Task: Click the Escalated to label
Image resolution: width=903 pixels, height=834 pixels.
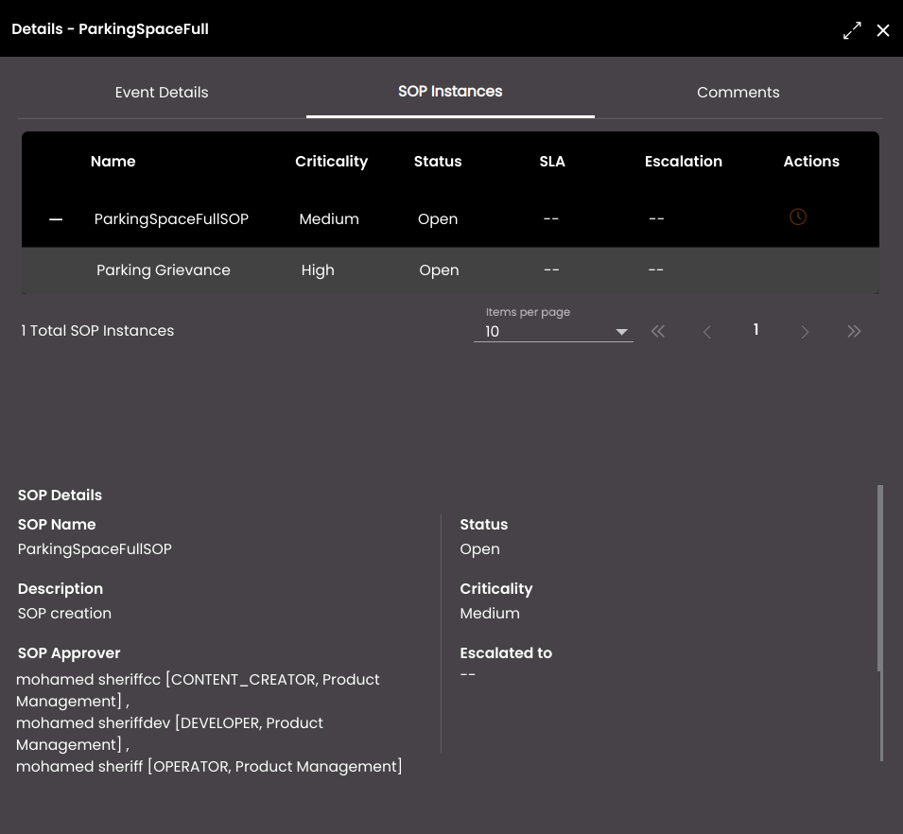Action: pyautogui.click(x=506, y=653)
